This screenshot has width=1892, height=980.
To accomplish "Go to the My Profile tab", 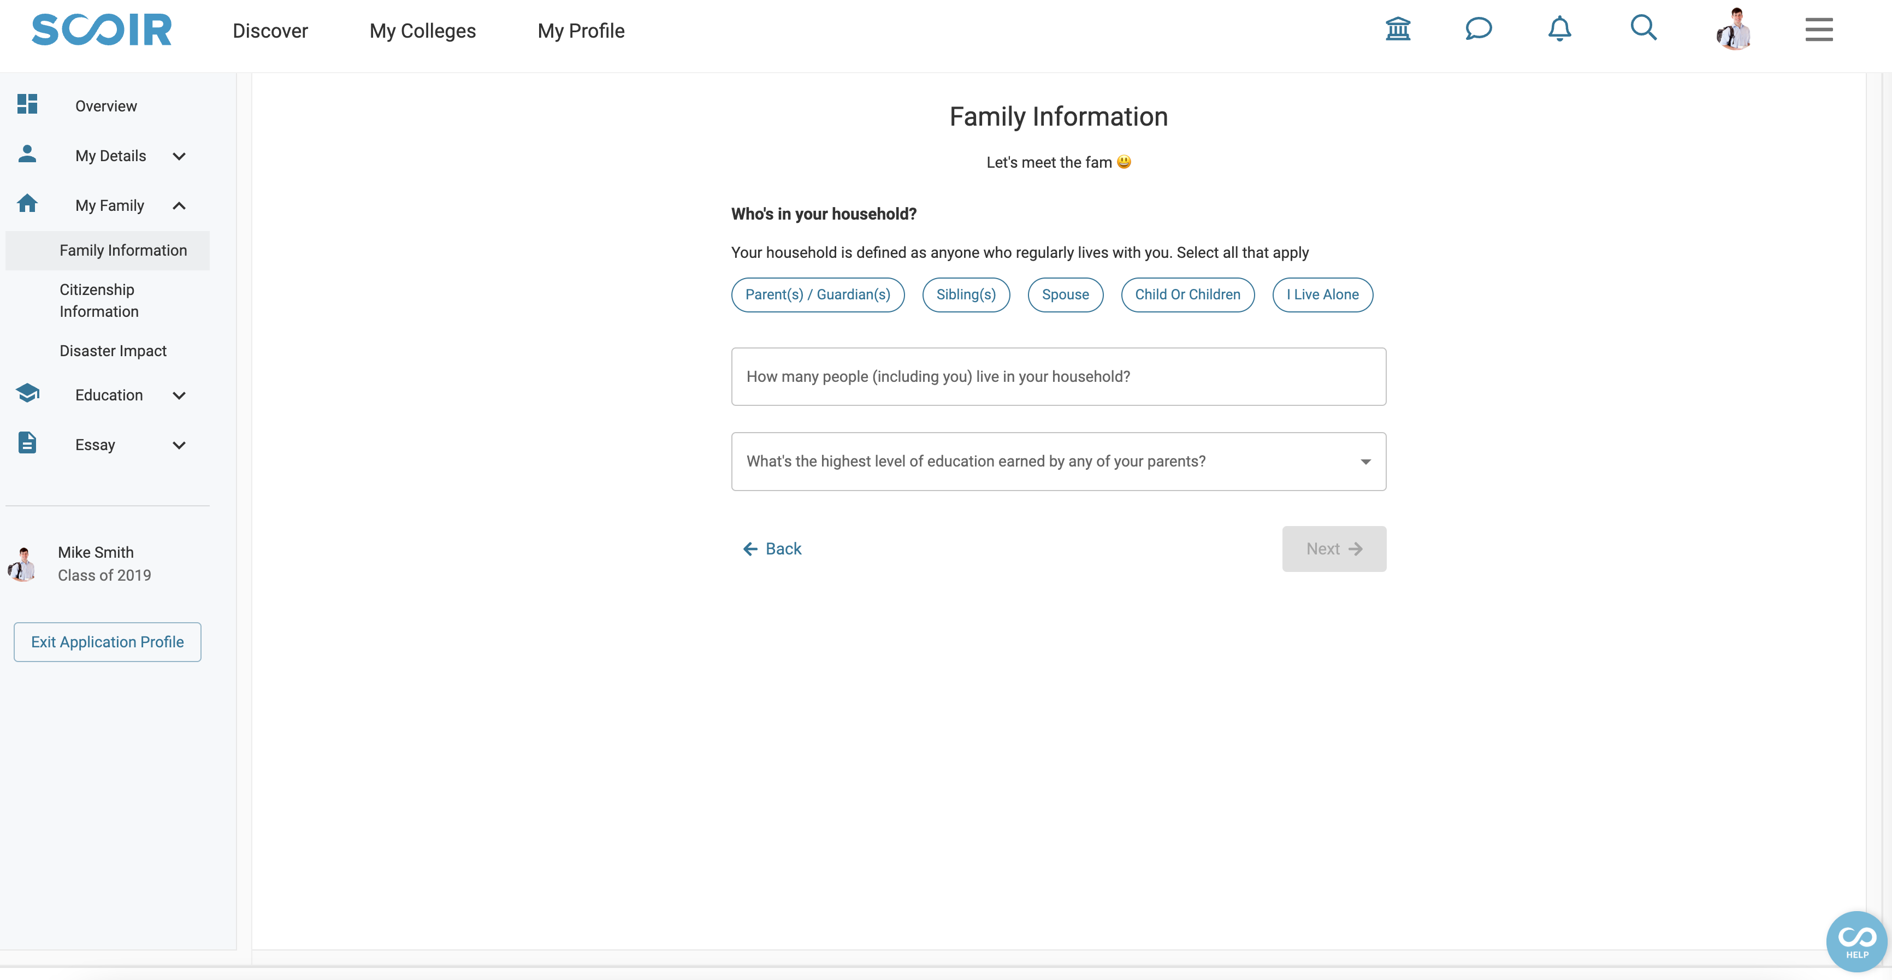I will tap(581, 31).
